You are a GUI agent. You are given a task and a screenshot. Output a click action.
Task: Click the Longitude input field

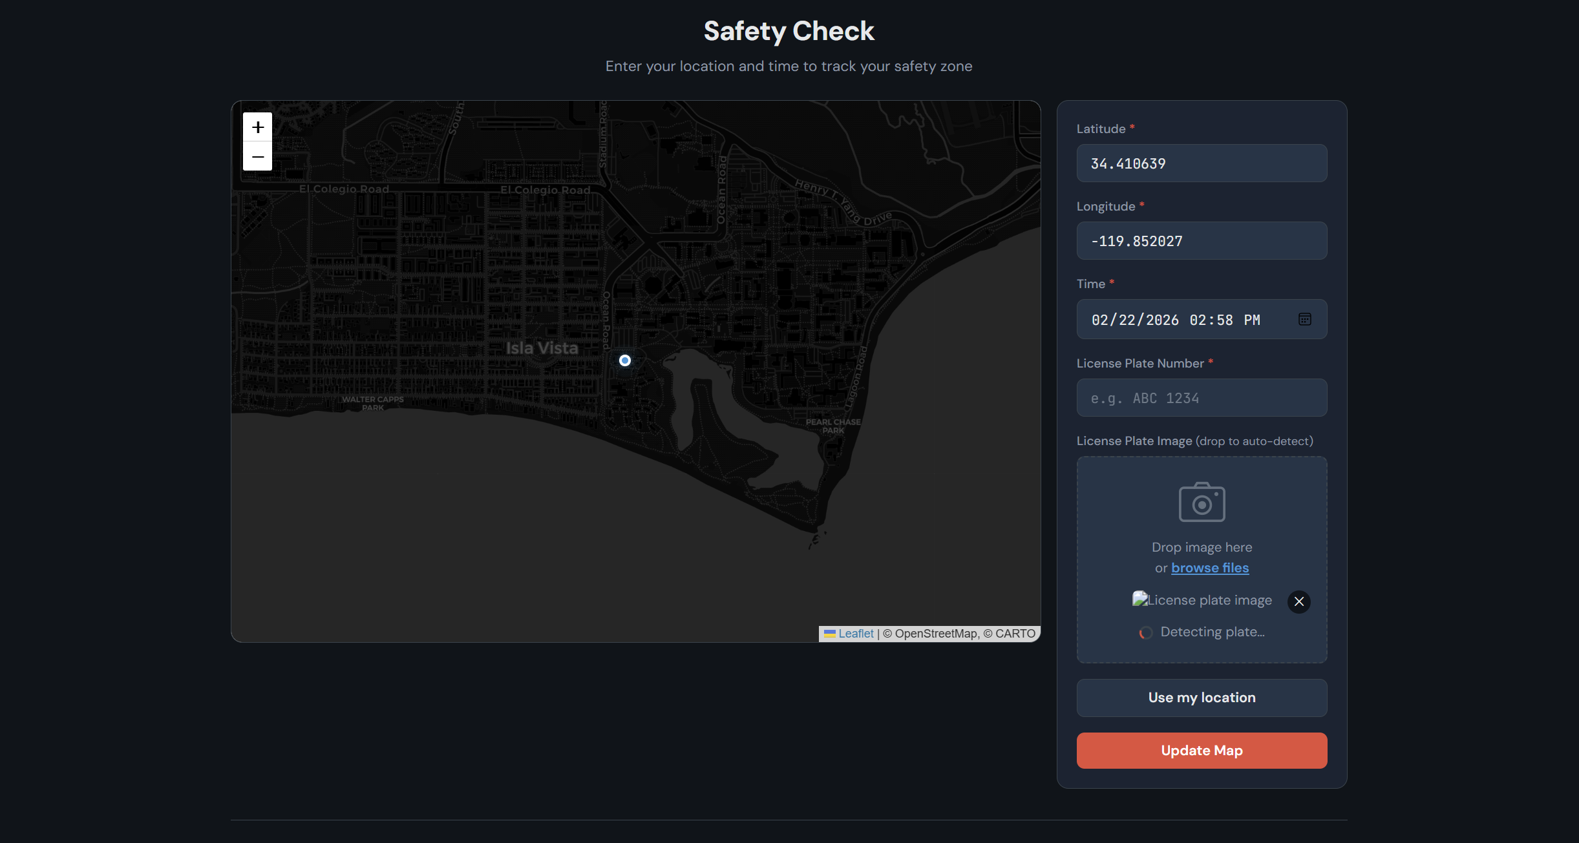click(x=1201, y=241)
